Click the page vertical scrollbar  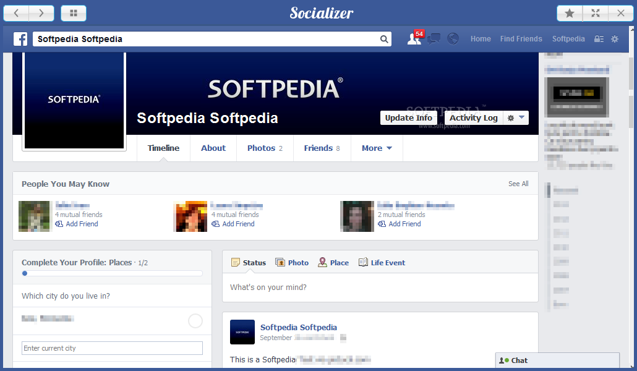coord(631,197)
